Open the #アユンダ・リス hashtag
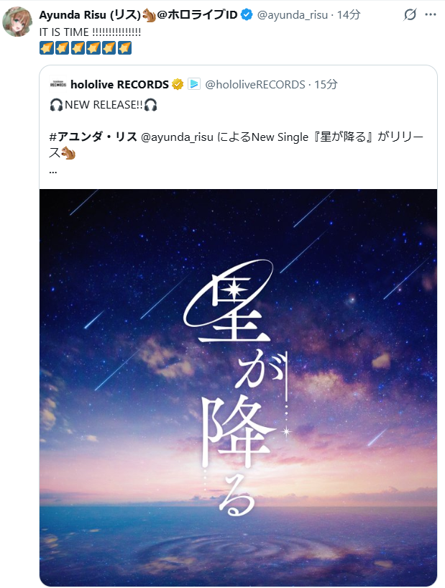 point(93,137)
